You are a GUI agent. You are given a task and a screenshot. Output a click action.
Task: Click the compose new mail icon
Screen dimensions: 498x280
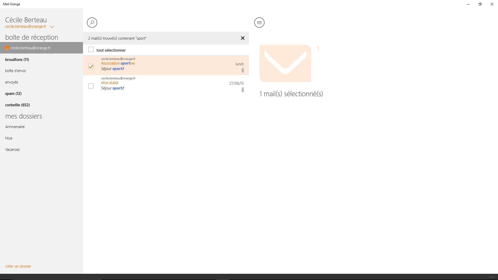pos(259,23)
